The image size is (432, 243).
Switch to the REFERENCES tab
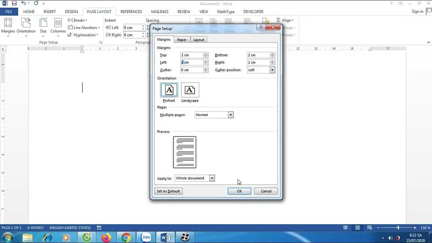tap(131, 11)
